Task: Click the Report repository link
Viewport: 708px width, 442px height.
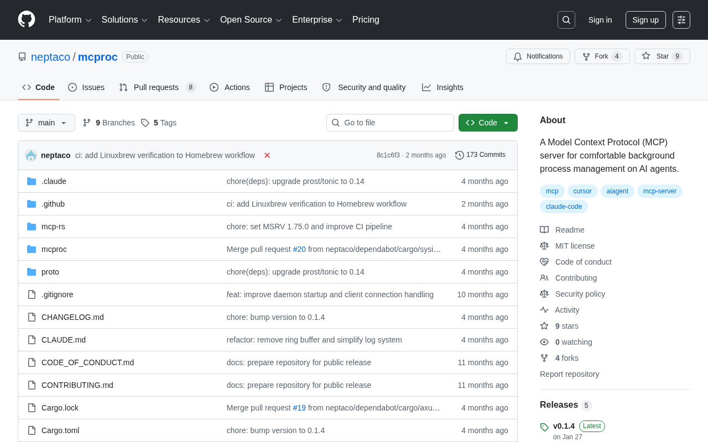Action: [569, 374]
